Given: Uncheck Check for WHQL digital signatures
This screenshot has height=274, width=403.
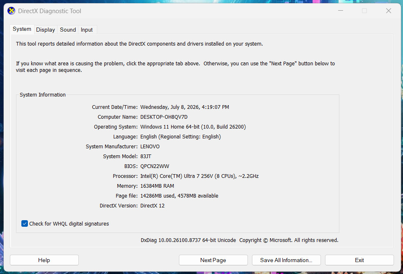Looking at the screenshot, I should tap(25, 223).
